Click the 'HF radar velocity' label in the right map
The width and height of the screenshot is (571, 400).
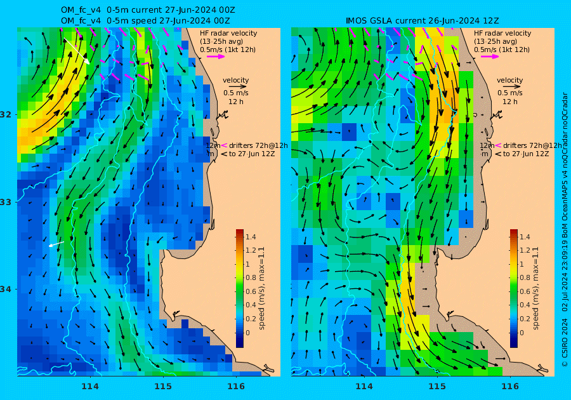pos(502,33)
